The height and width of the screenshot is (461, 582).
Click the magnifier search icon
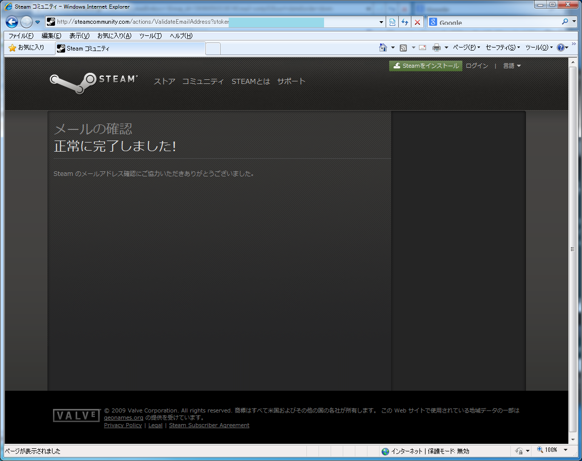(x=565, y=22)
